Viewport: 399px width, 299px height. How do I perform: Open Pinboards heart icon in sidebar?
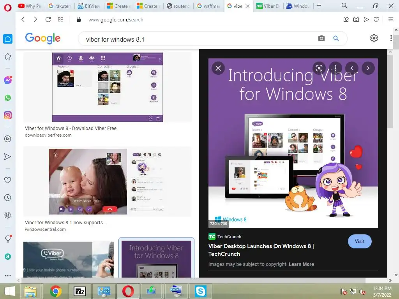pyautogui.click(x=8, y=180)
